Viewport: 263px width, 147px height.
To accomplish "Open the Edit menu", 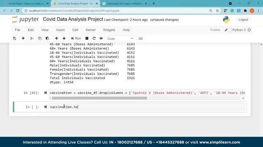I will click(x=31, y=30).
